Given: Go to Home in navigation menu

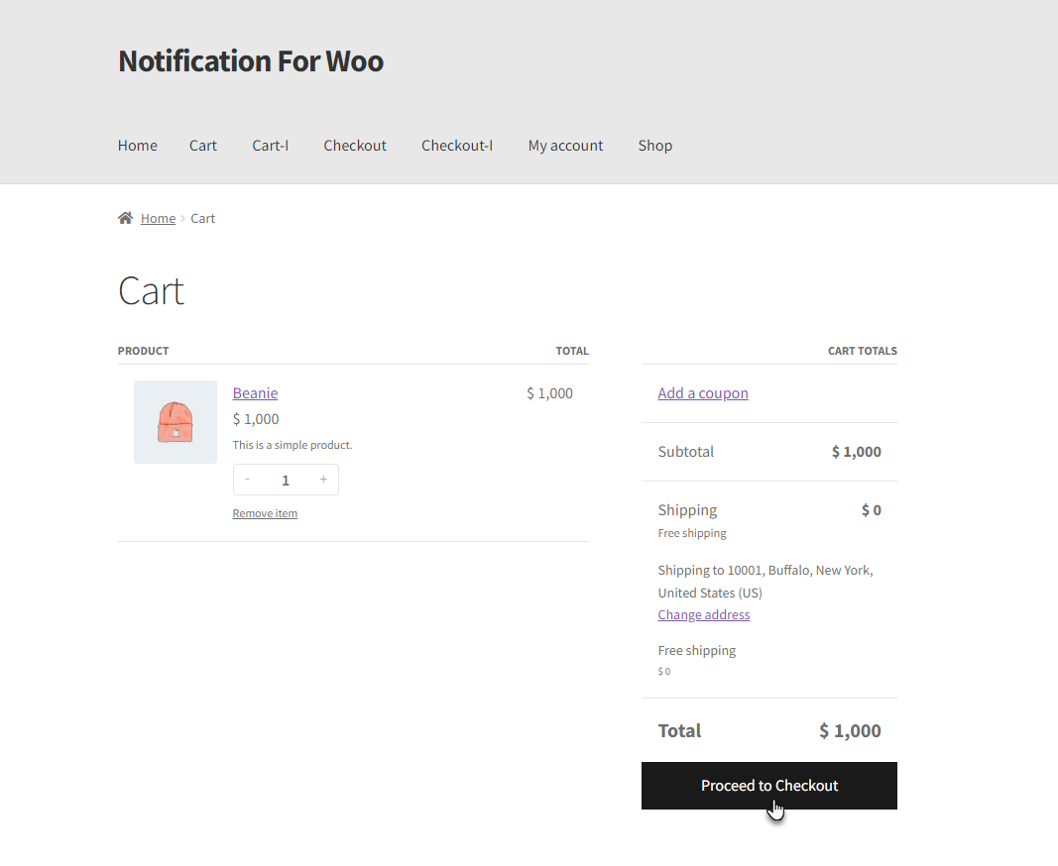Looking at the screenshot, I should click(x=138, y=146).
